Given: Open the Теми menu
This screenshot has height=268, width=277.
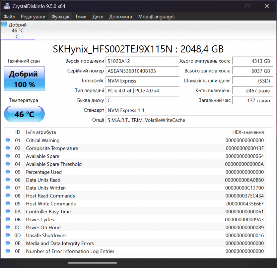Looking at the screenshot, I should click(81, 17).
